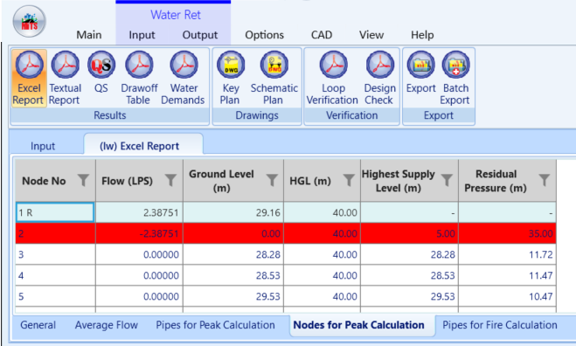The image size is (576, 346).
Task: Switch to the Input document tab
Action: click(43, 146)
